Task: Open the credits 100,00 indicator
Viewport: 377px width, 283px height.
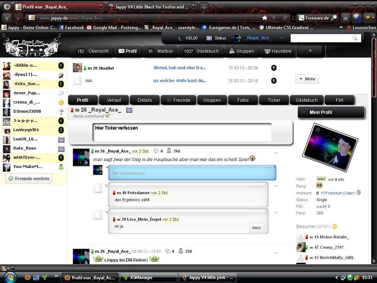Action: click(x=188, y=38)
